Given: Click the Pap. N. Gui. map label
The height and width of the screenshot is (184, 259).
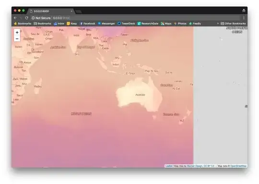Looking at the screenshot, I should point(152,71).
